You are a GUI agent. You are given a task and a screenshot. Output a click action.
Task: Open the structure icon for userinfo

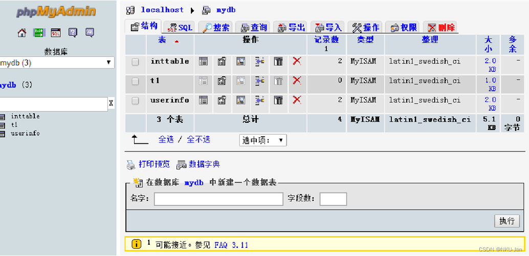222,100
